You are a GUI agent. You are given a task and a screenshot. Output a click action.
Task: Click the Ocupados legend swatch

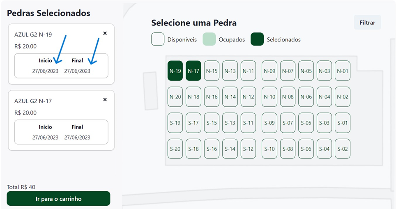(209, 39)
